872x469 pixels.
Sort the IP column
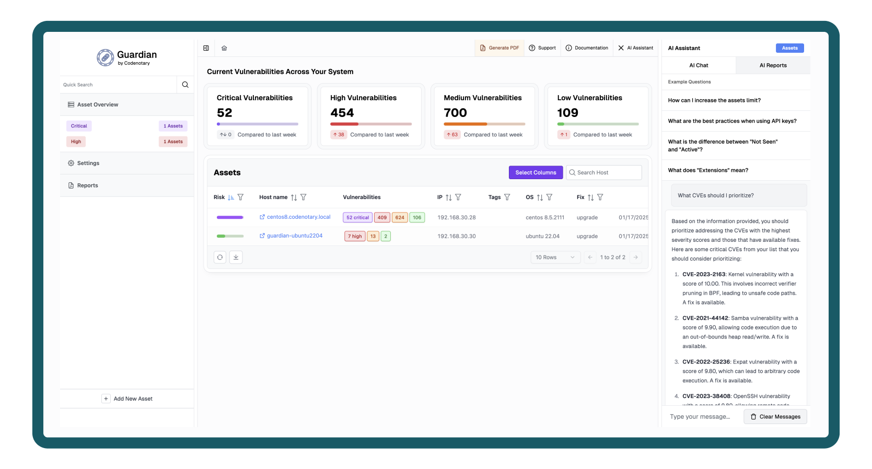coord(449,197)
